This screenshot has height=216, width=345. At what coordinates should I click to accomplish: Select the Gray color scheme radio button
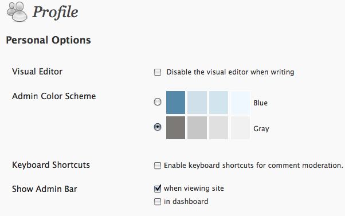point(158,127)
